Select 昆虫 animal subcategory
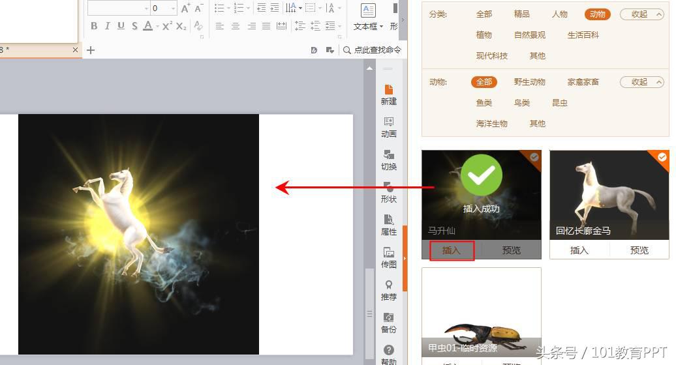 pos(560,102)
